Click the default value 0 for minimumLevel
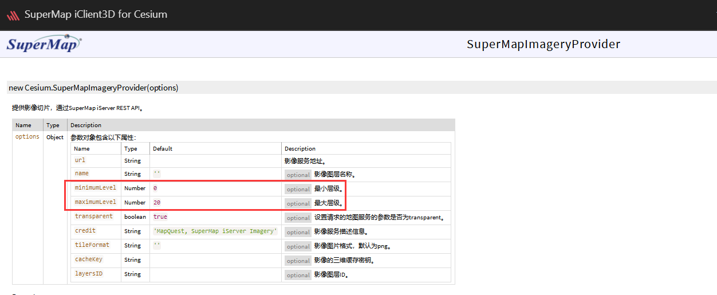The height and width of the screenshot is (295, 717). click(155, 188)
